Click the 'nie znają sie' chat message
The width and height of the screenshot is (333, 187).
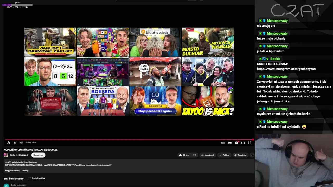coord(266,26)
